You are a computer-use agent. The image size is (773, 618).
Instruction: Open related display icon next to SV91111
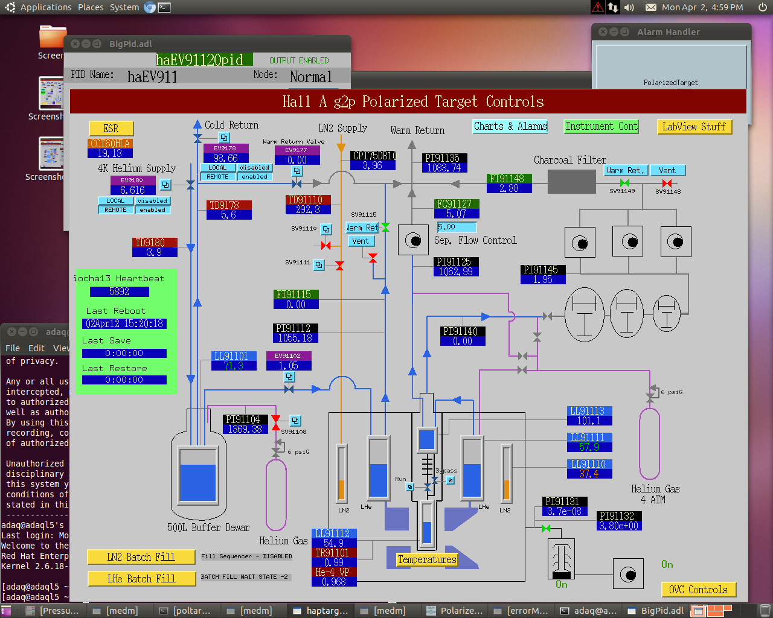click(319, 264)
